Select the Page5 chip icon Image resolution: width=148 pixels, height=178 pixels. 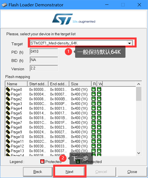pos(8,113)
